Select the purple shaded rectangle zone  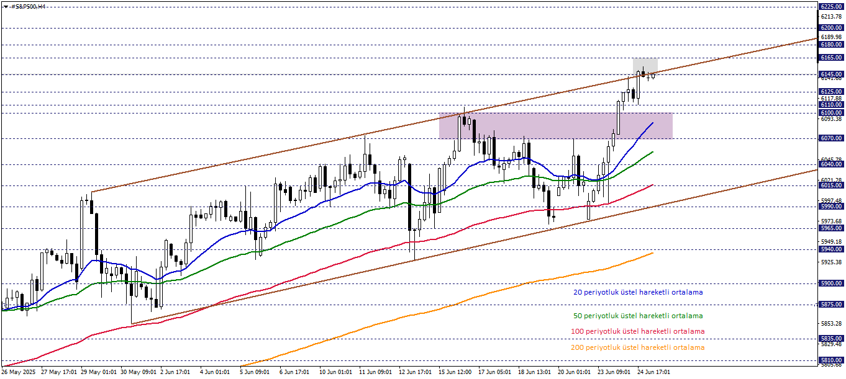[x=556, y=126]
